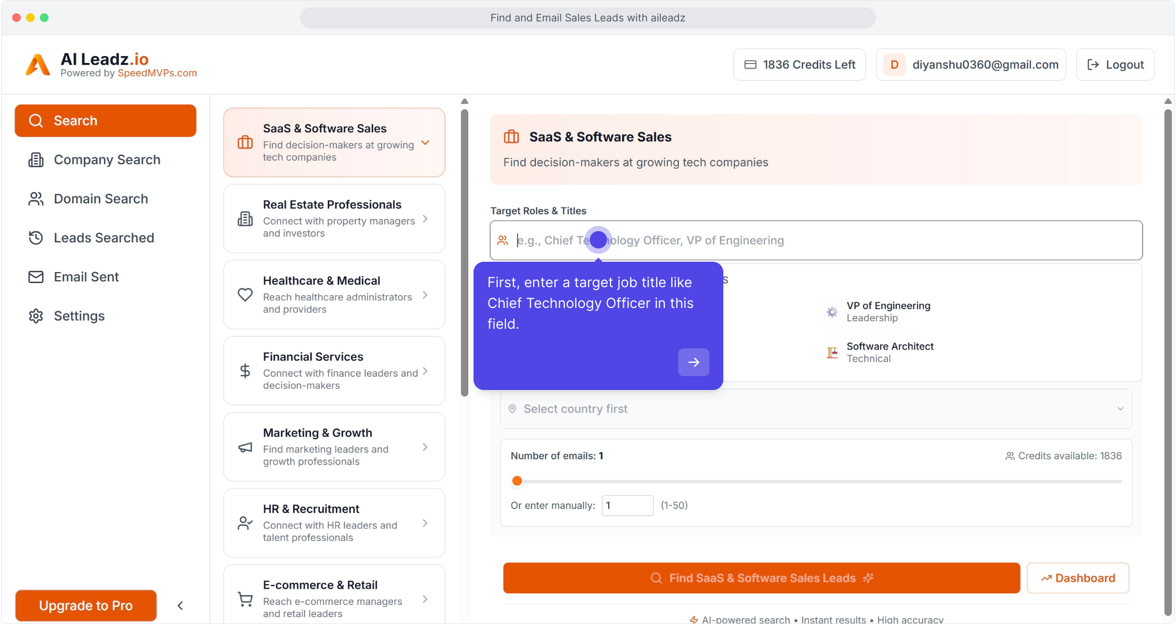Collapse the SaaS & Software Sales category
The height and width of the screenshot is (624, 1176).
(426, 143)
